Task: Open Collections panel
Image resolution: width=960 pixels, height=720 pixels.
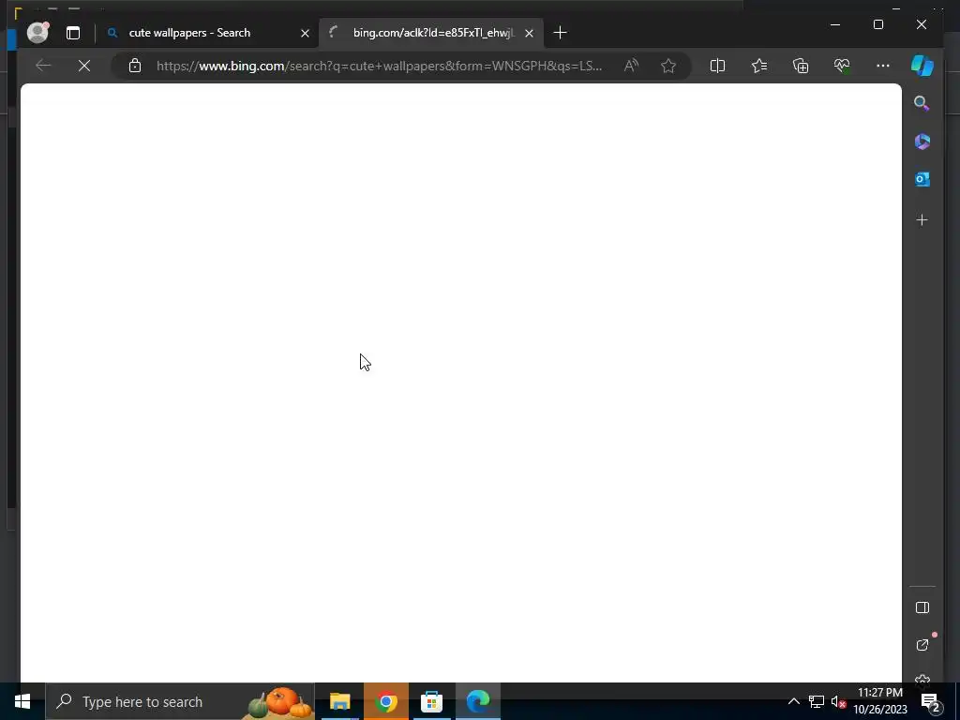Action: (x=801, y=66)
